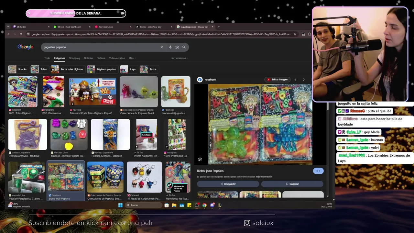Screen dimensions: 414x233
Task: Click the blue Ir visit button
Action: point(318,171)
